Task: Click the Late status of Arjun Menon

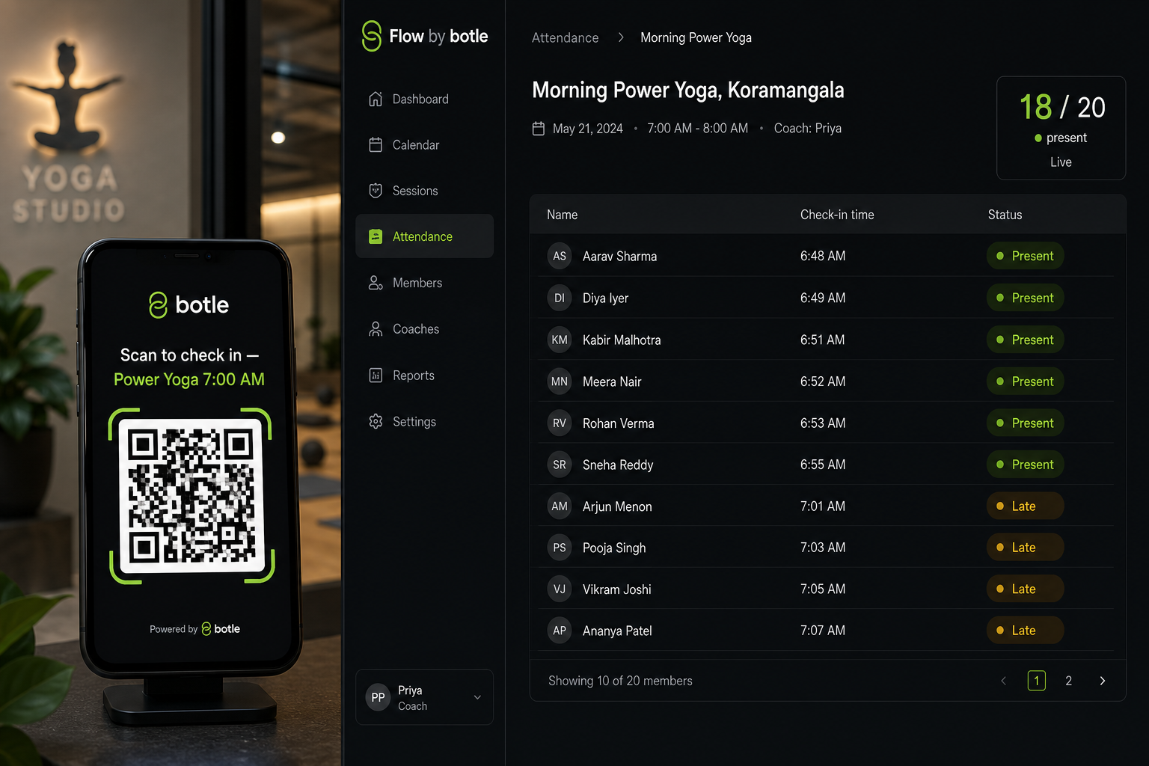Action: [1025, 506]
